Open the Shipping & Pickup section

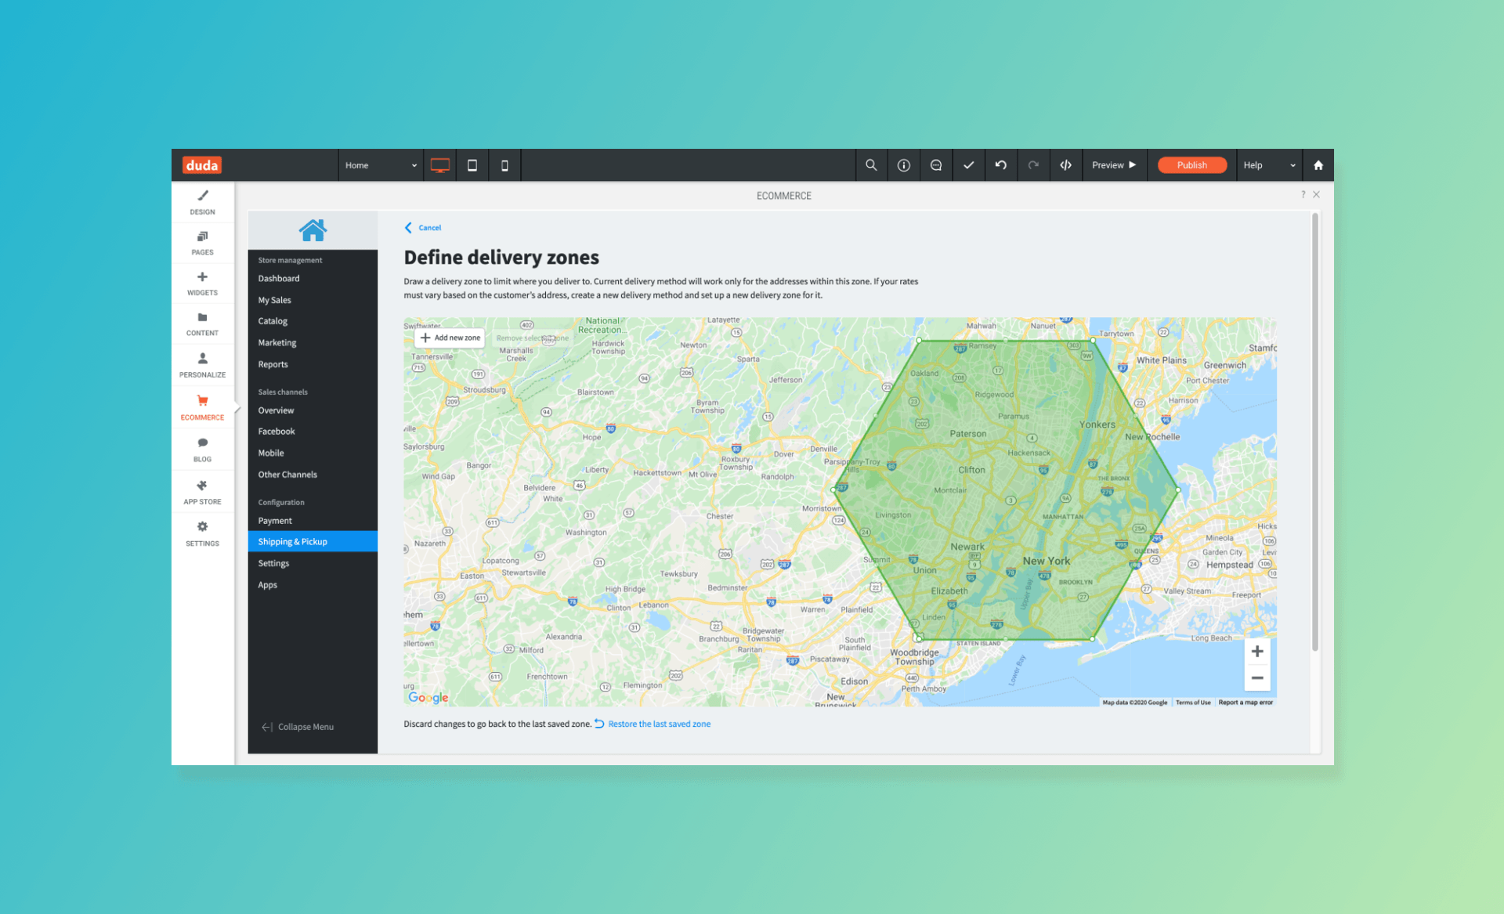click(x=292, y=540)
